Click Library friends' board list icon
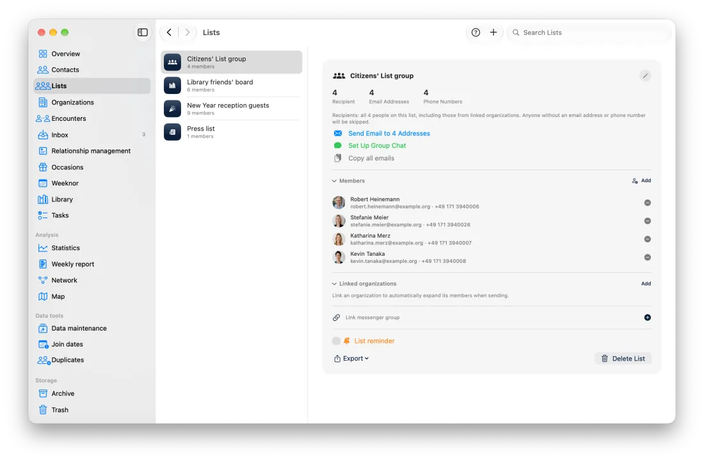 (172, 85)
